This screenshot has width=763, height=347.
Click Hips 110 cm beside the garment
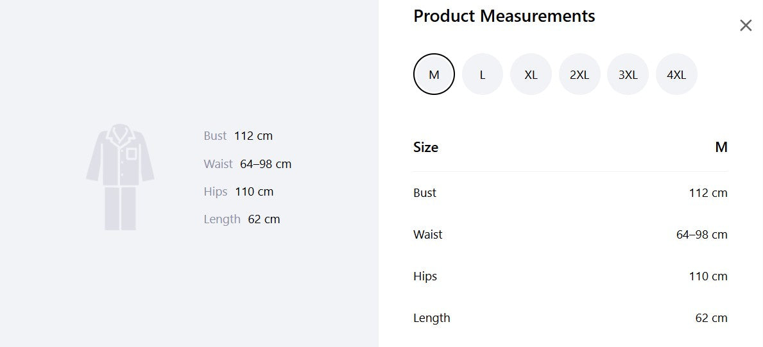coord(239,192)
